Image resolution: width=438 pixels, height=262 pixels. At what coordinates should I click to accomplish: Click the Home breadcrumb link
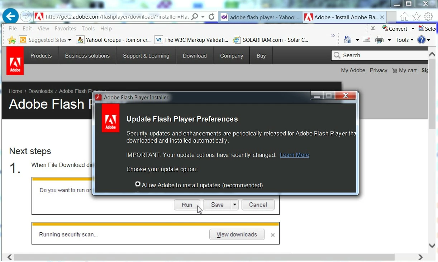point(15,91)
